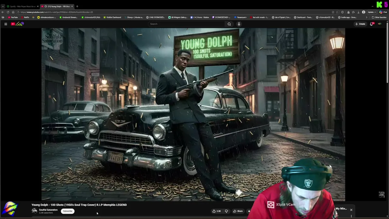Click the browser address bar URL
Viewport: 389px width, 219px height.
click(x=173, y=12)
